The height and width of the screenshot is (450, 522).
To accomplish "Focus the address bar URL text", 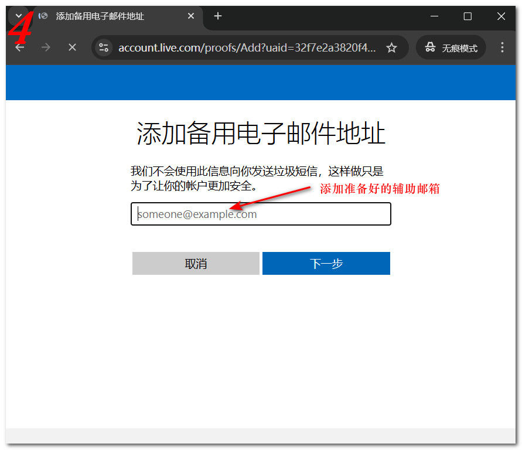I will [247, 48].
